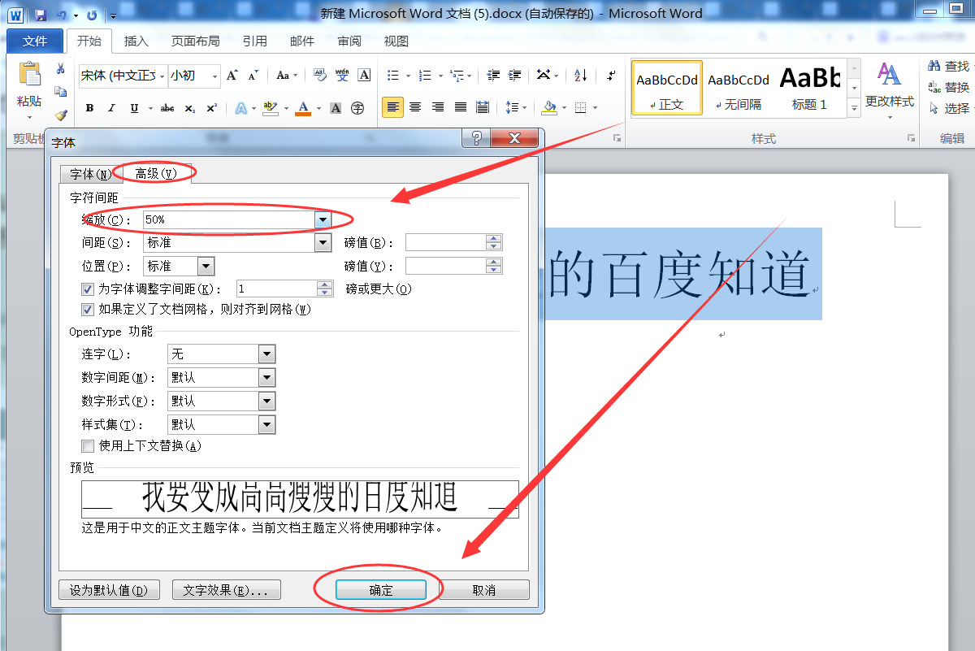
Task: Click the kerning 磅或更大 value field
Action: 276,289
